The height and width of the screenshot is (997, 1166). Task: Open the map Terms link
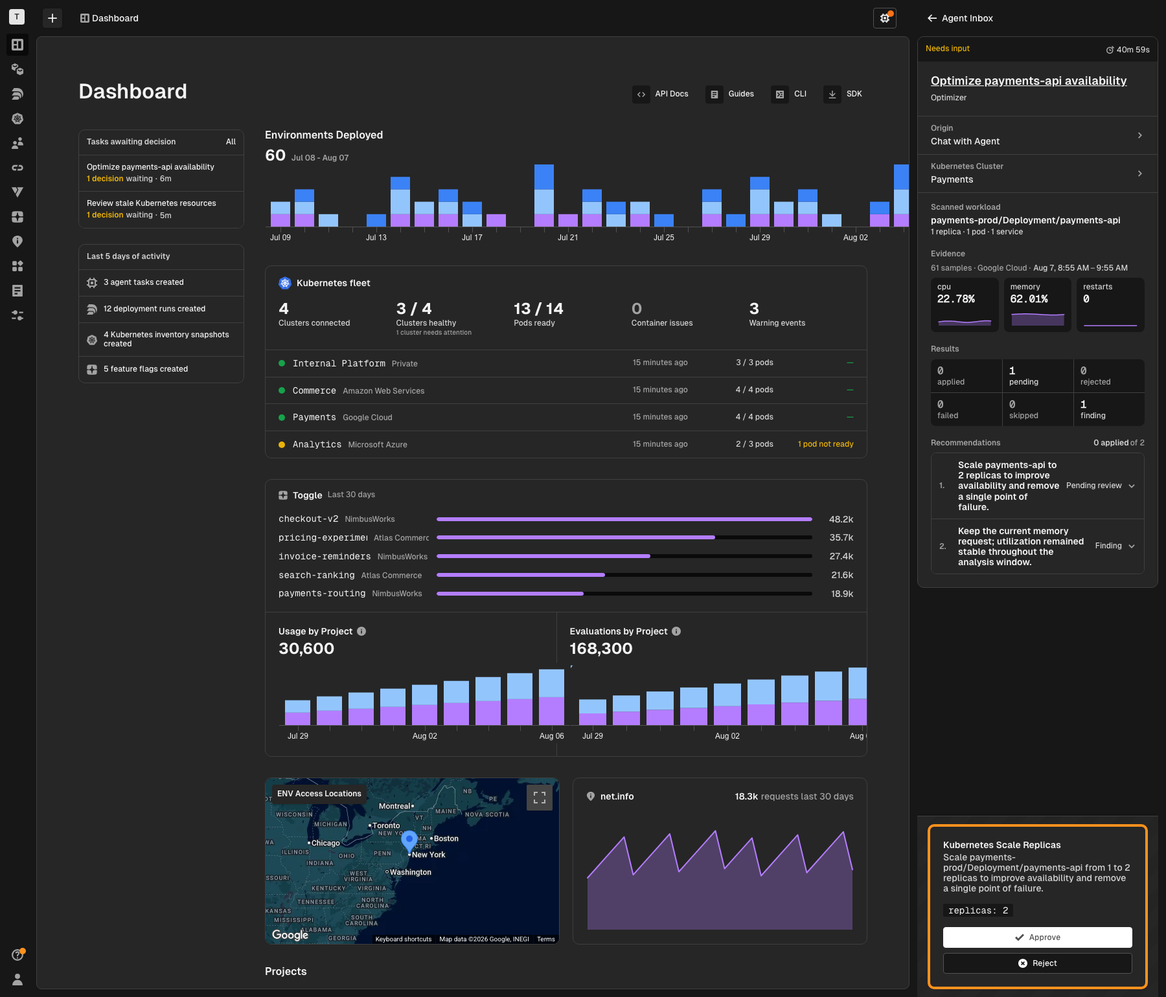[x=546, y=939]
